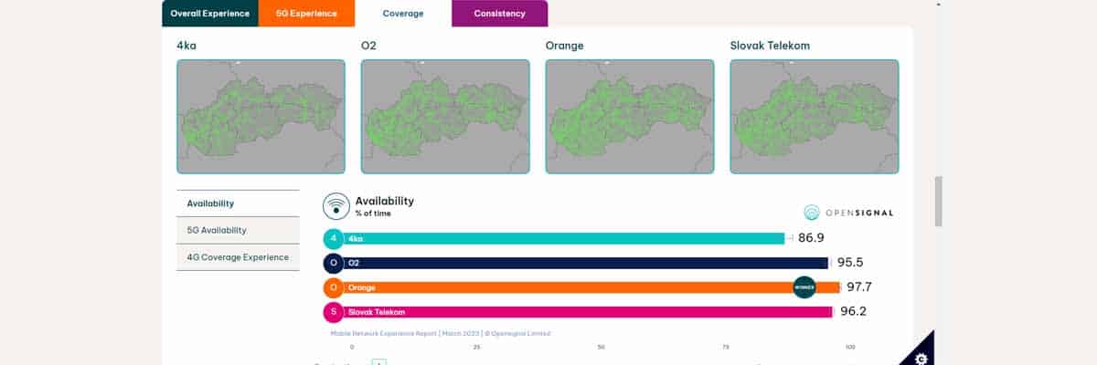1097x365 pixels.
Task: Click the 86.9 value for 4ka
Action: pos(811,238)
